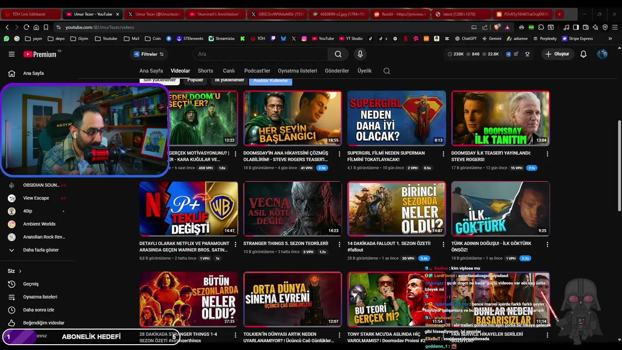Open Brave Shields lion icon
Viewport: 622px width, 350px height.
(x=497, y=27)
